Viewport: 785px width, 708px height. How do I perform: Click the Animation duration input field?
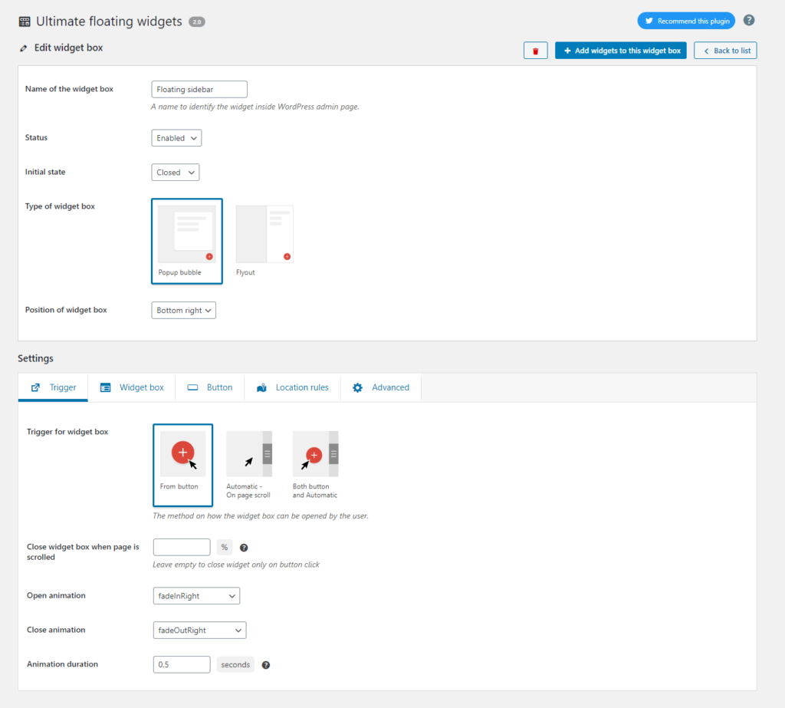click(182, 665)
